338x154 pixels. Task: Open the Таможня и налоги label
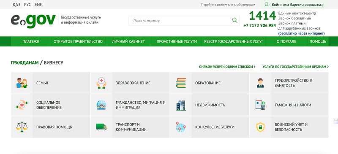click(x=293, y=105)
